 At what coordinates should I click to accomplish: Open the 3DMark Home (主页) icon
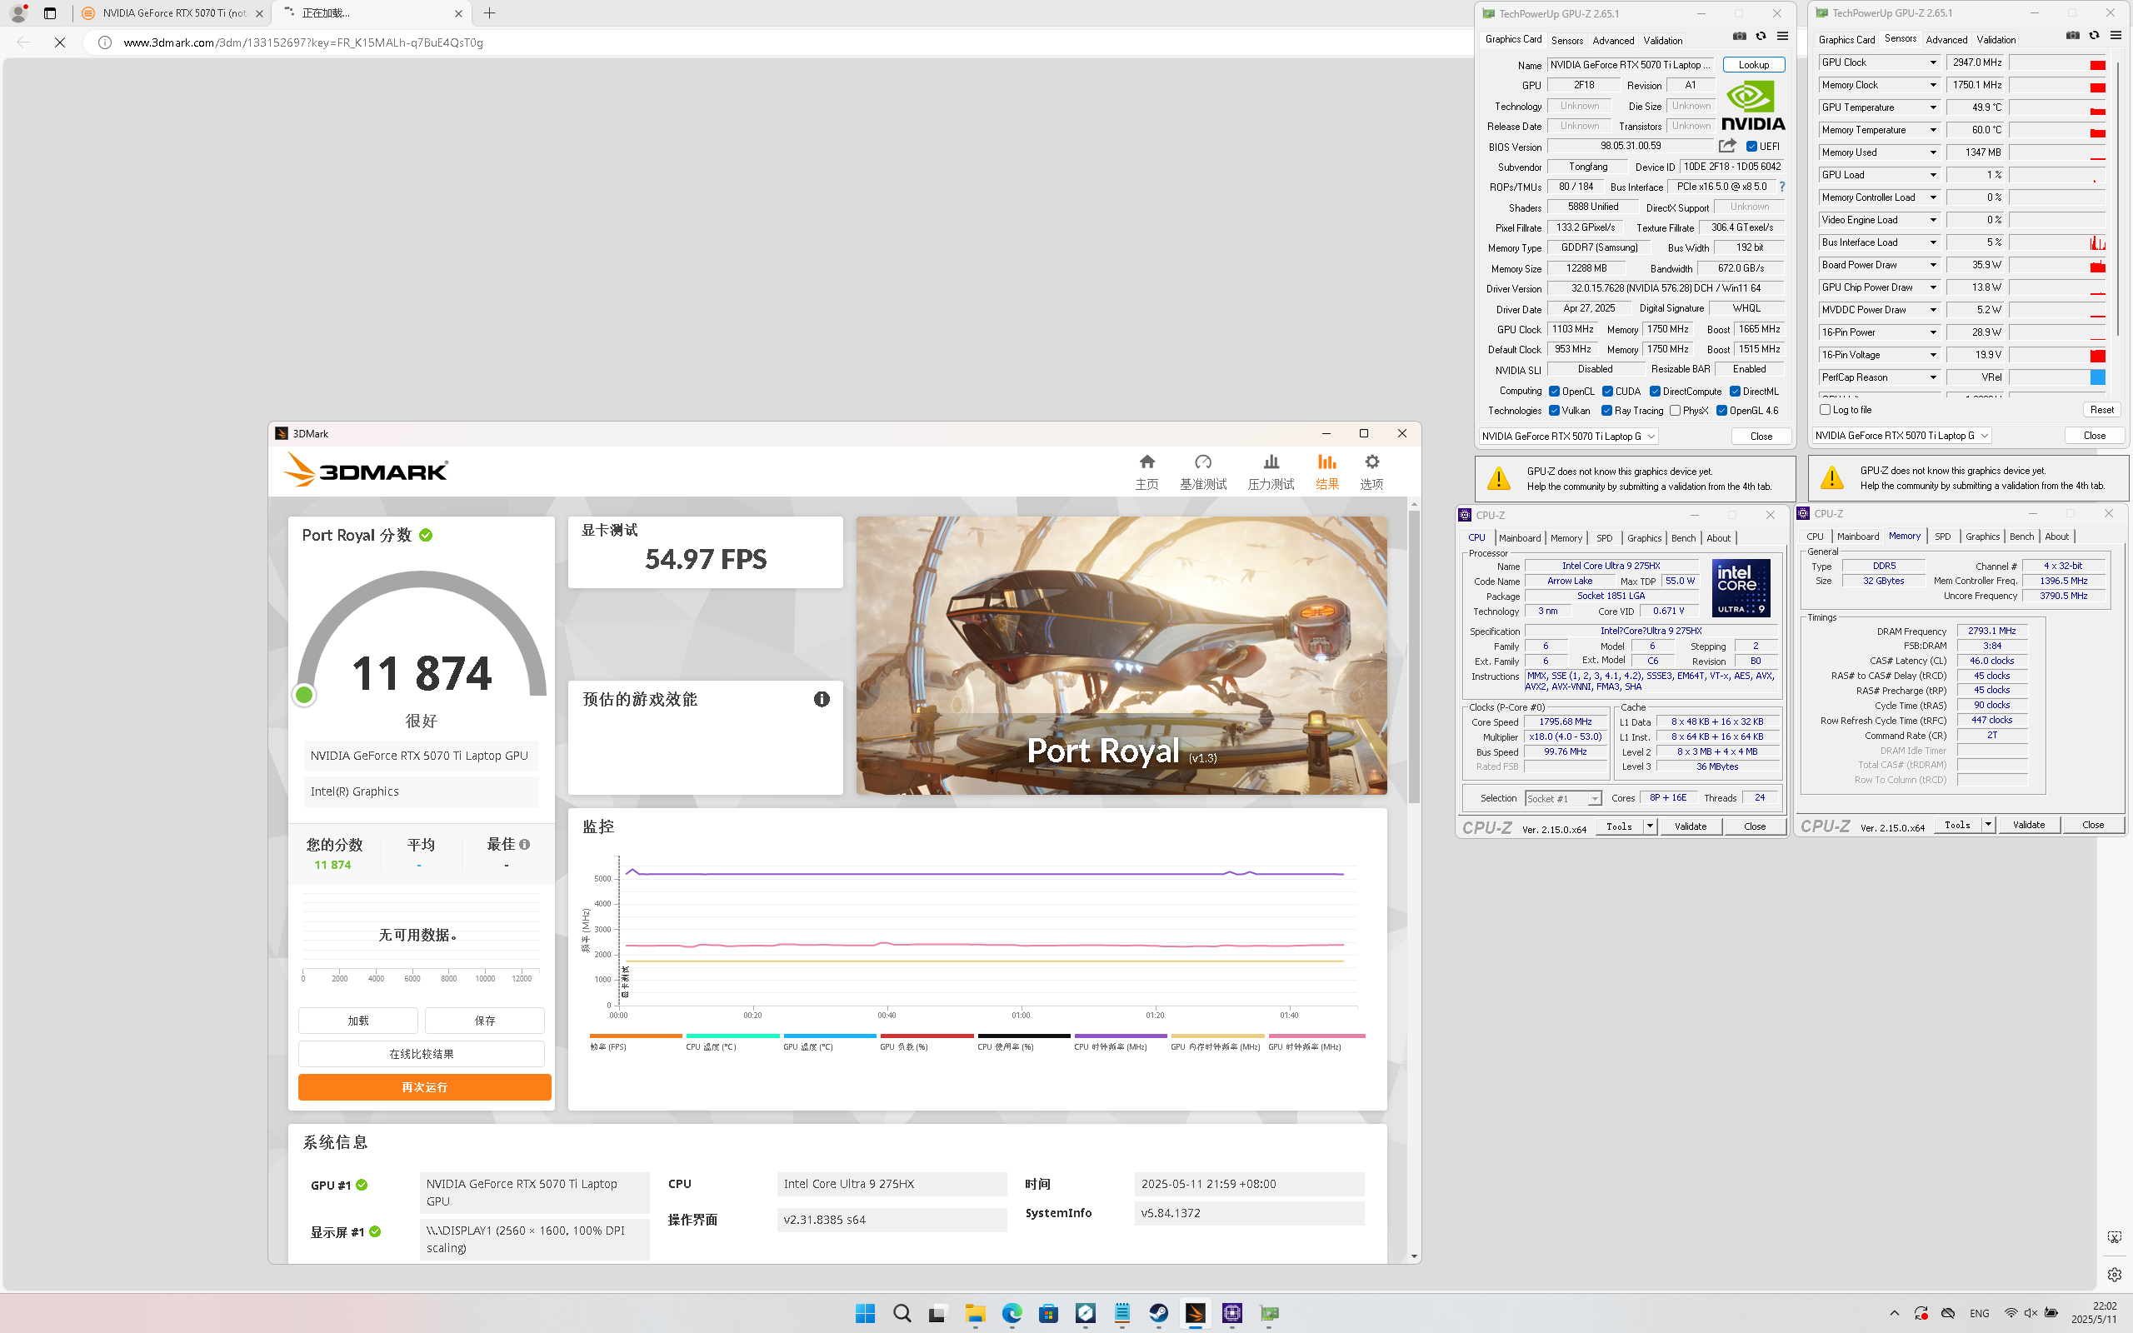tap(1146, 462)
